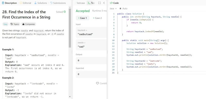Screen dimensions: 206x99
Task: Click the Accepted status text
Action: pyautogui.click(x=83, y=11)
